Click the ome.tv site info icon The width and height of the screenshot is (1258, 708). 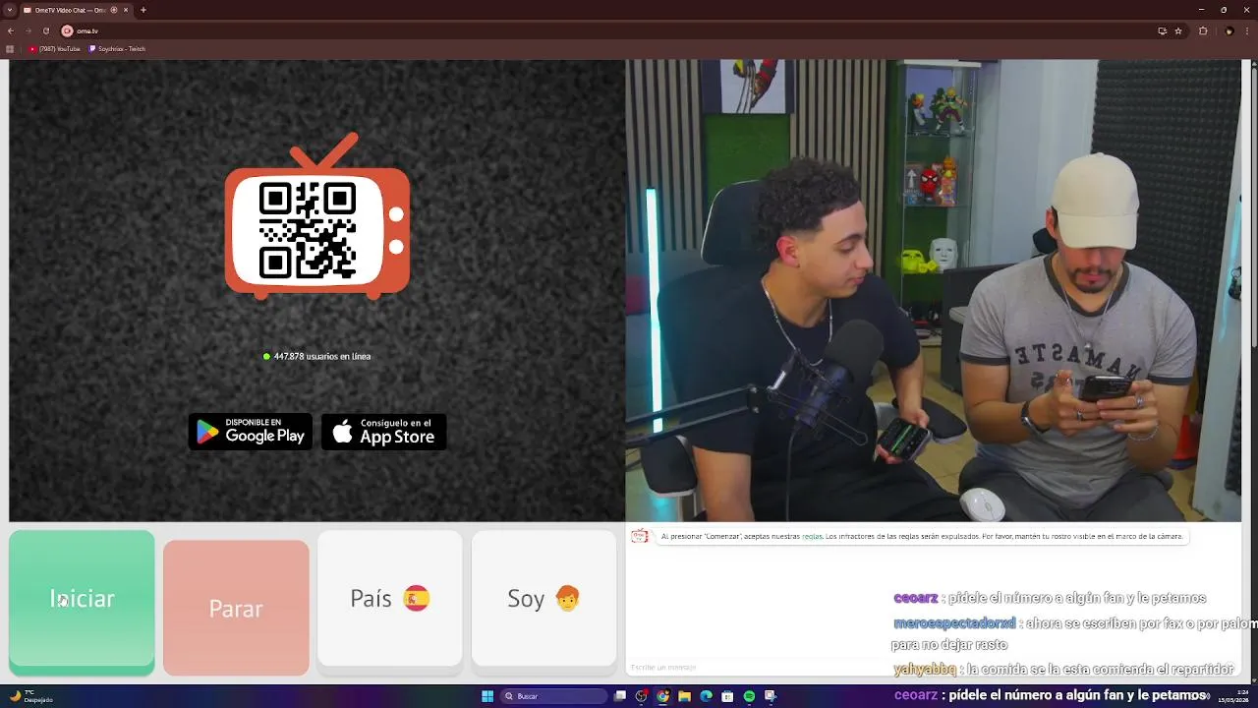[68, 30]
